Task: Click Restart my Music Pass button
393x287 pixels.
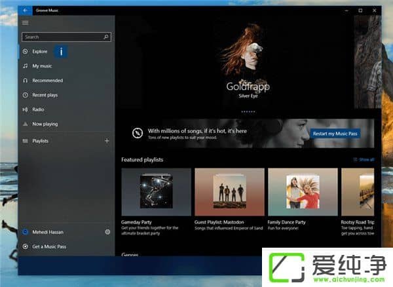Action: (335, 134)
